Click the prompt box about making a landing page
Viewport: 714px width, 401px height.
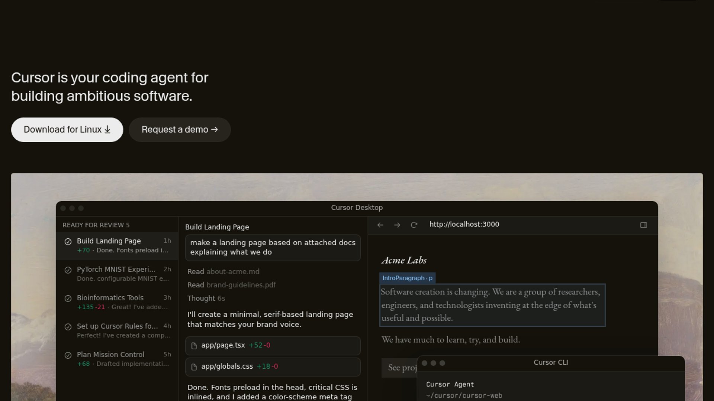273,248
